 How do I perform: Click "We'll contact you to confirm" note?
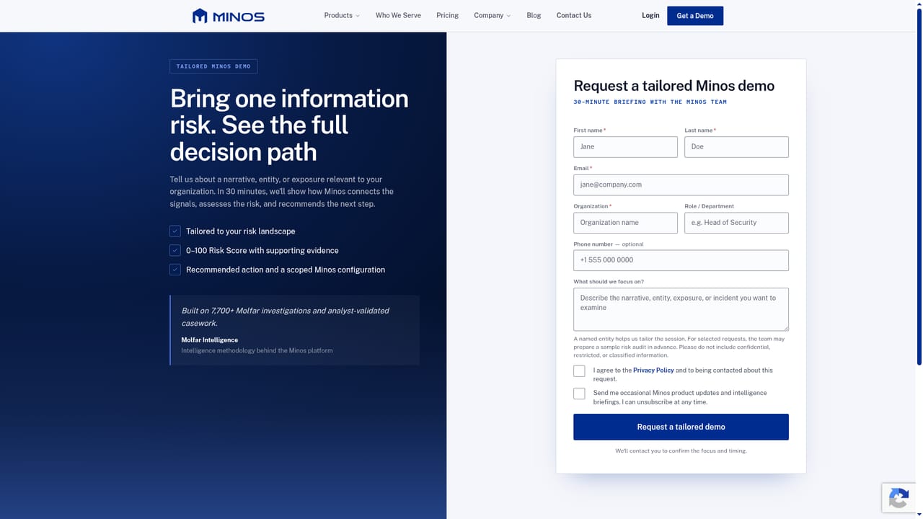(x=681, y=451)
